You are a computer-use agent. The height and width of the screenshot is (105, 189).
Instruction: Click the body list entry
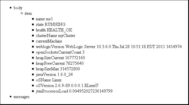(x=18, y=8)
